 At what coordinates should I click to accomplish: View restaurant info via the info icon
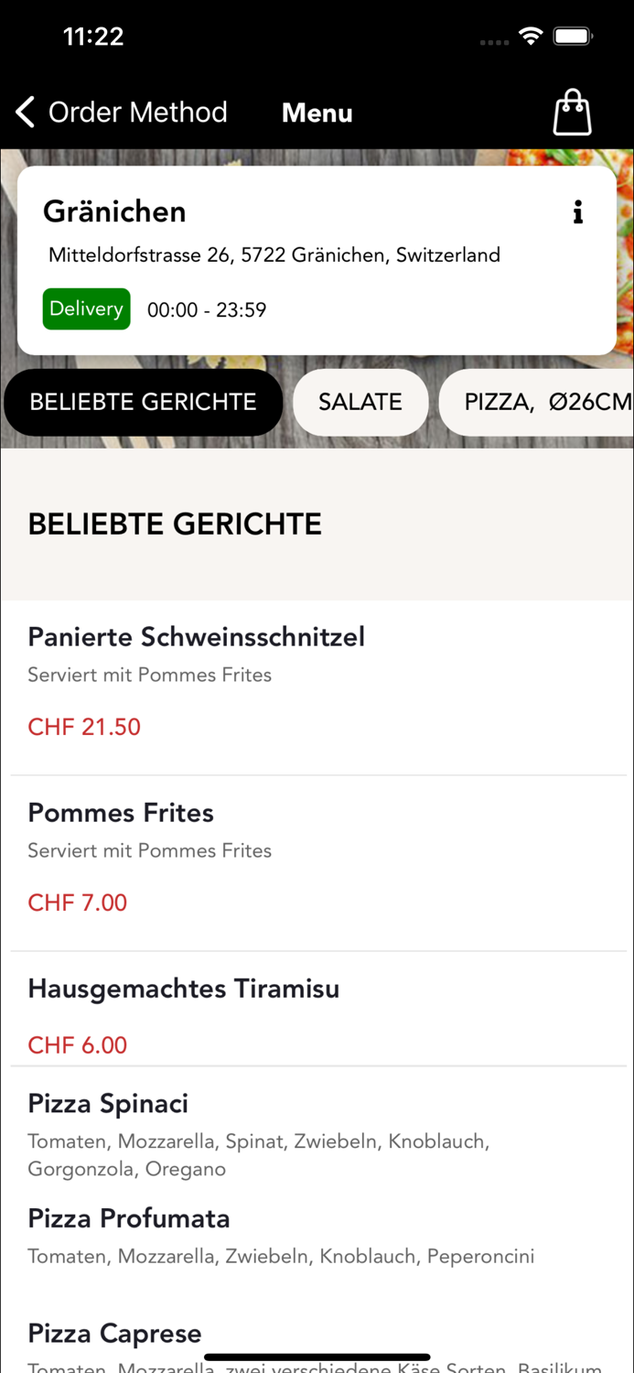pos(577,212)
